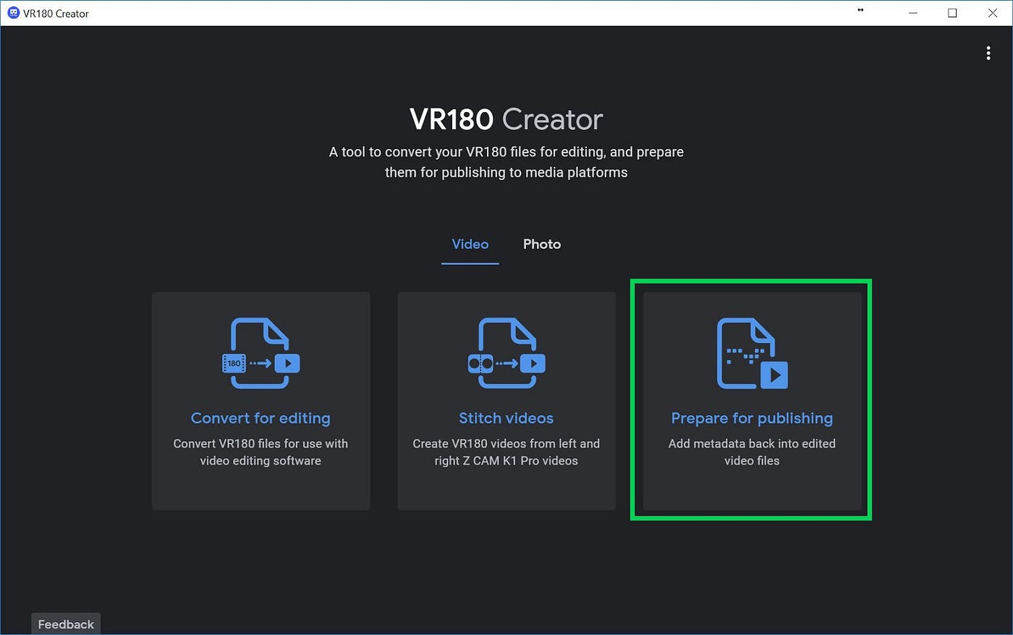Minimize the VR180 Creator window
The height and width of the screenshot is (635, 1013).
tap(913, 13)
